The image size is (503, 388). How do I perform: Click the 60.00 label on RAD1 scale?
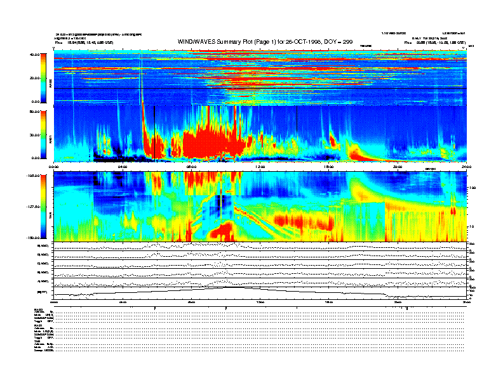pos(35,112)
